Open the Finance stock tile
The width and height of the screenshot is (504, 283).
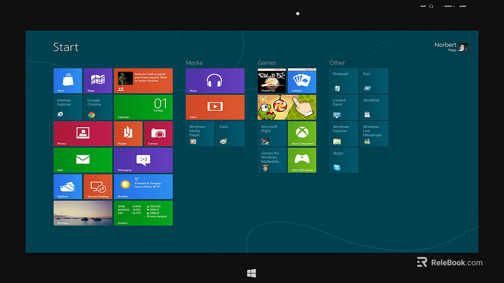tap(143, 213)
